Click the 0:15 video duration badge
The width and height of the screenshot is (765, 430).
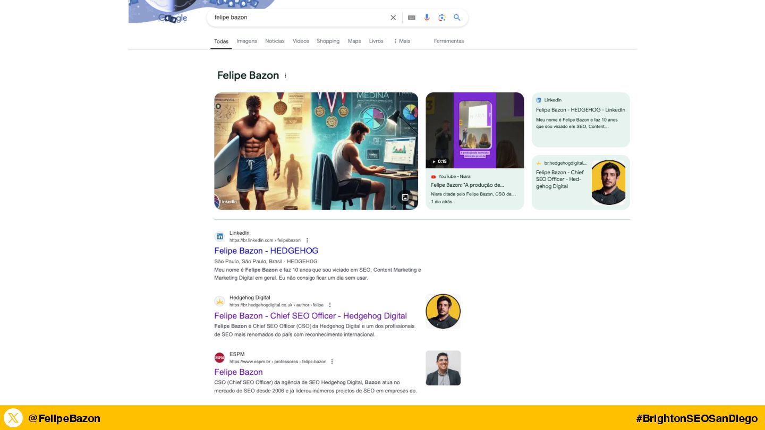(439, 161)
